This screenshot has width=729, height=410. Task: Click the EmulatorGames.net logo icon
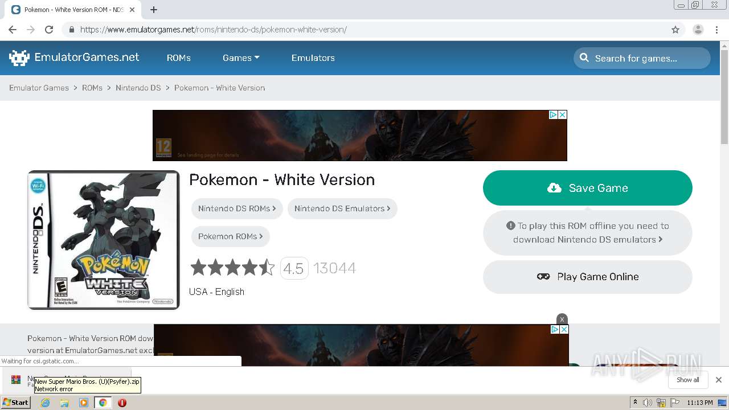click(x=19, y=58)
